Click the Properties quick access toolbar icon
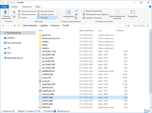 [8, 2]
